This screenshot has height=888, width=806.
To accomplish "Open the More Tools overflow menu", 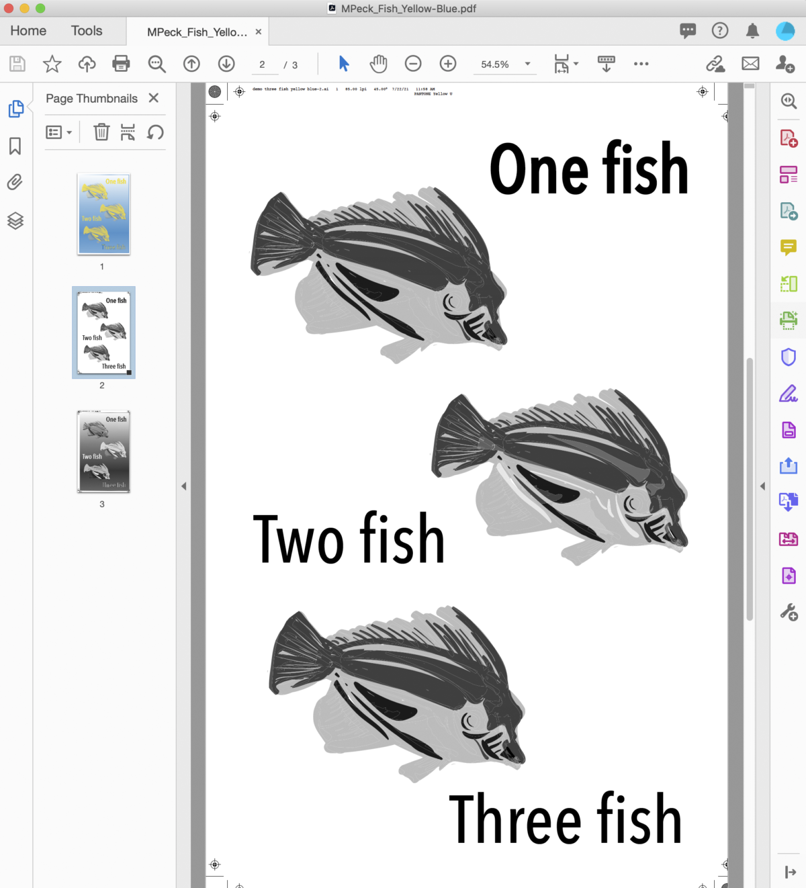I will [x=641, y=64].
